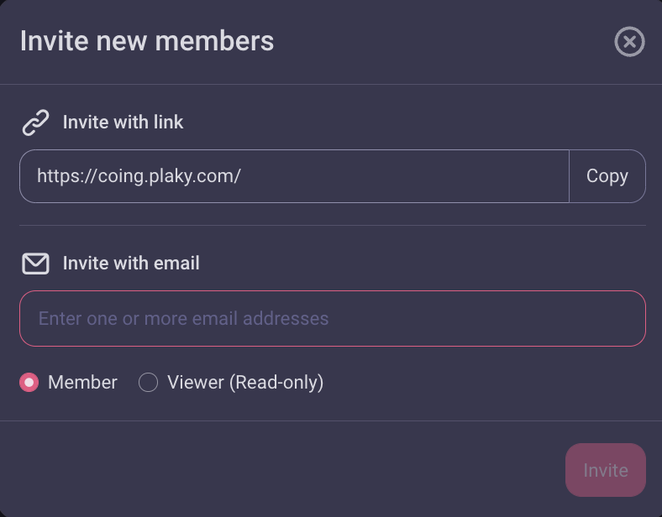Click the Member role label text
The width and height of the screenshot is (662, 517).
(82, 383)
